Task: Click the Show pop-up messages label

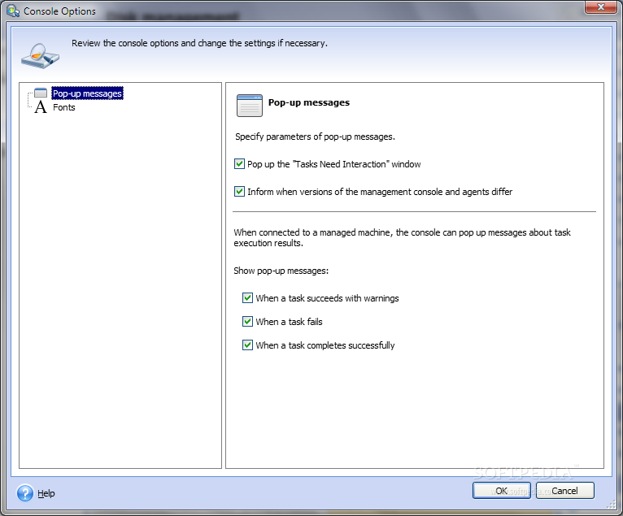Action: [x=281, y=271]
